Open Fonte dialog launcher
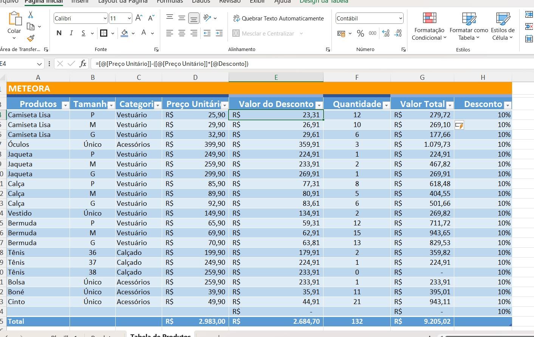 coord(156,50)
